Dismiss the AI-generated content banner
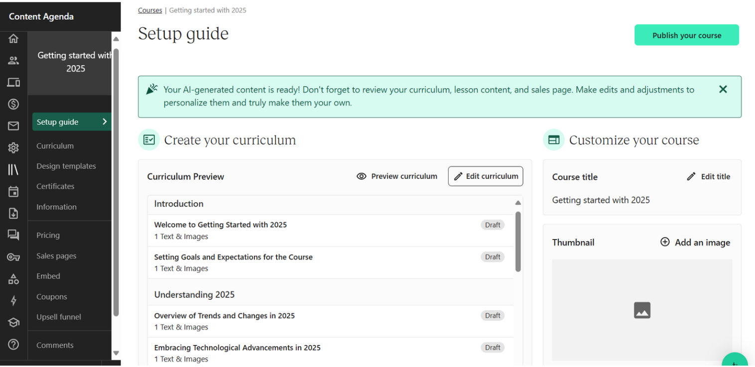 (x=723, y=90)
